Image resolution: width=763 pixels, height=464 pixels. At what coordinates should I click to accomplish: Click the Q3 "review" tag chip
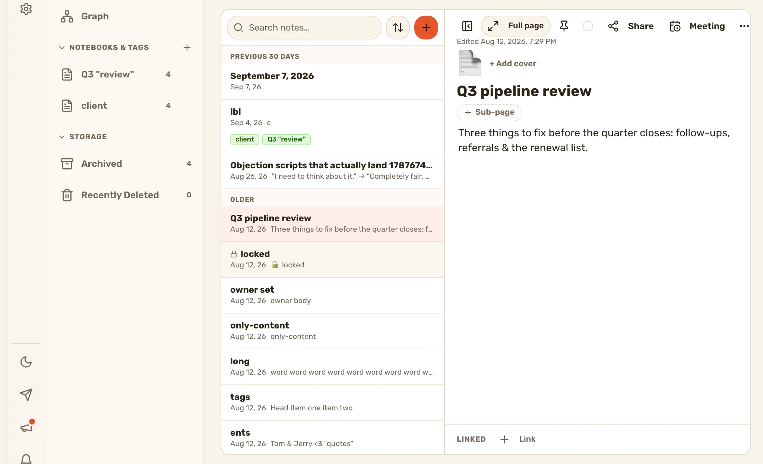pyautogui.click(x=286, y=139)
